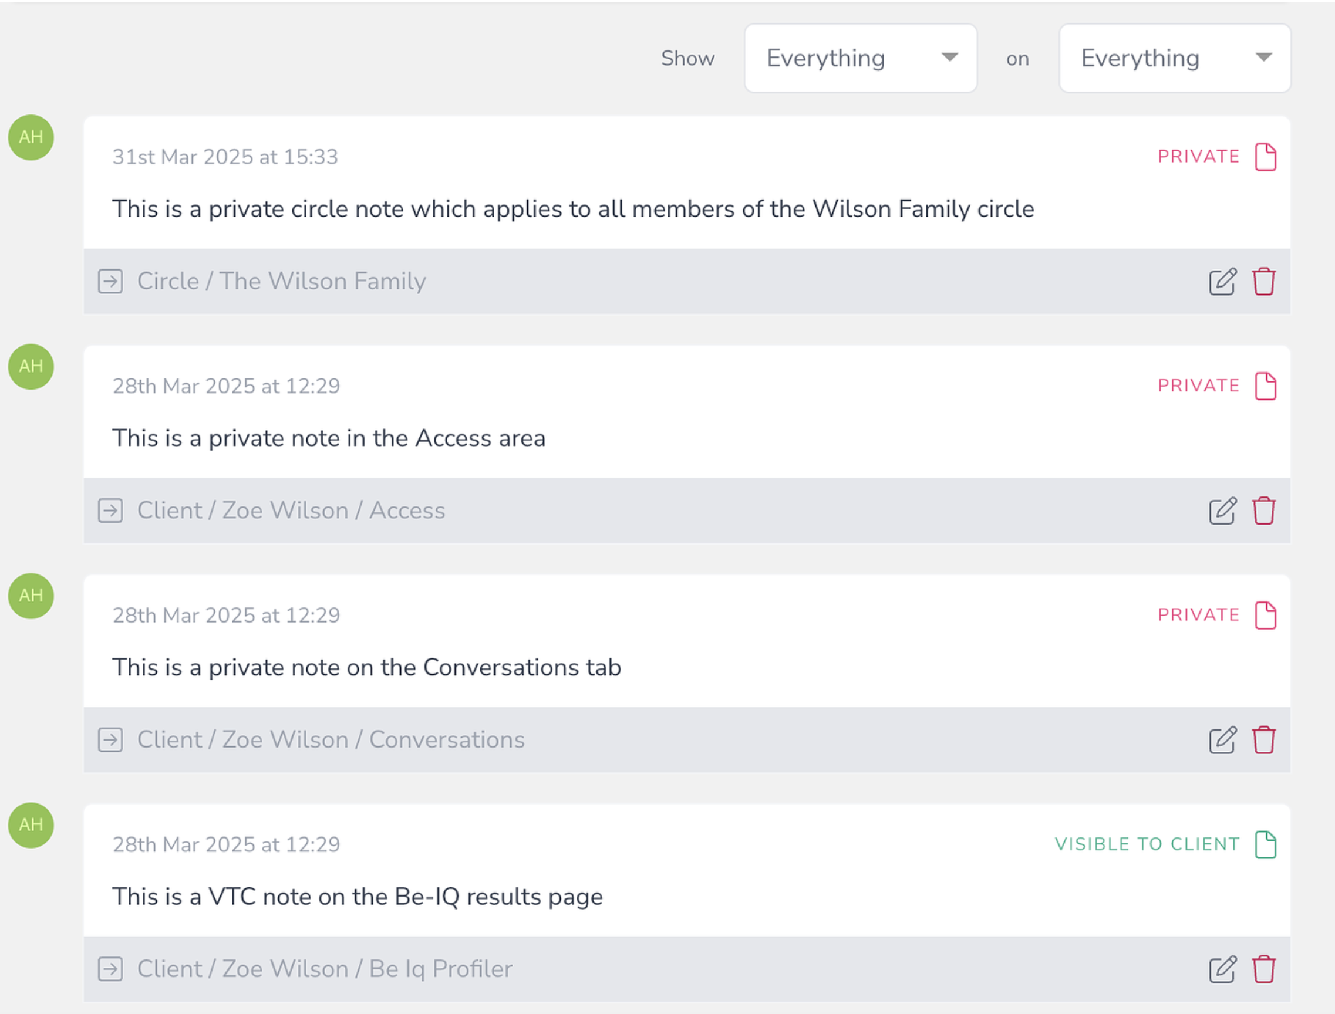This screenshot has width=1335, height=1014.
Task: Click the pink document icon on first note
Action: [x=1265, y=157]
